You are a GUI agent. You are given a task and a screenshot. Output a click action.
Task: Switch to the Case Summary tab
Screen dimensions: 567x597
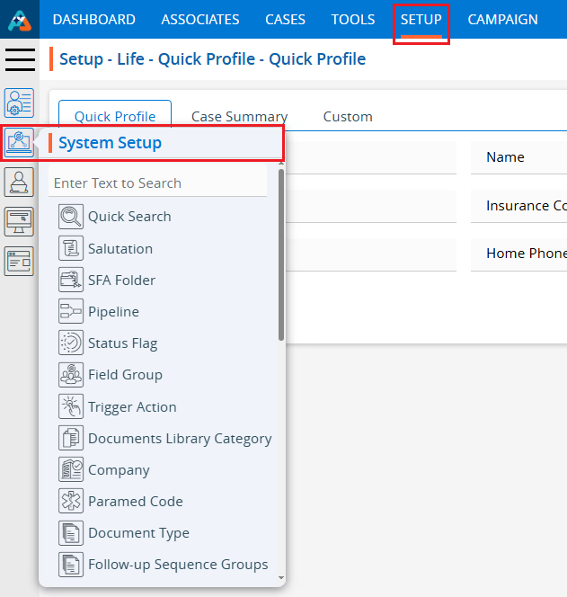[239, 117]
